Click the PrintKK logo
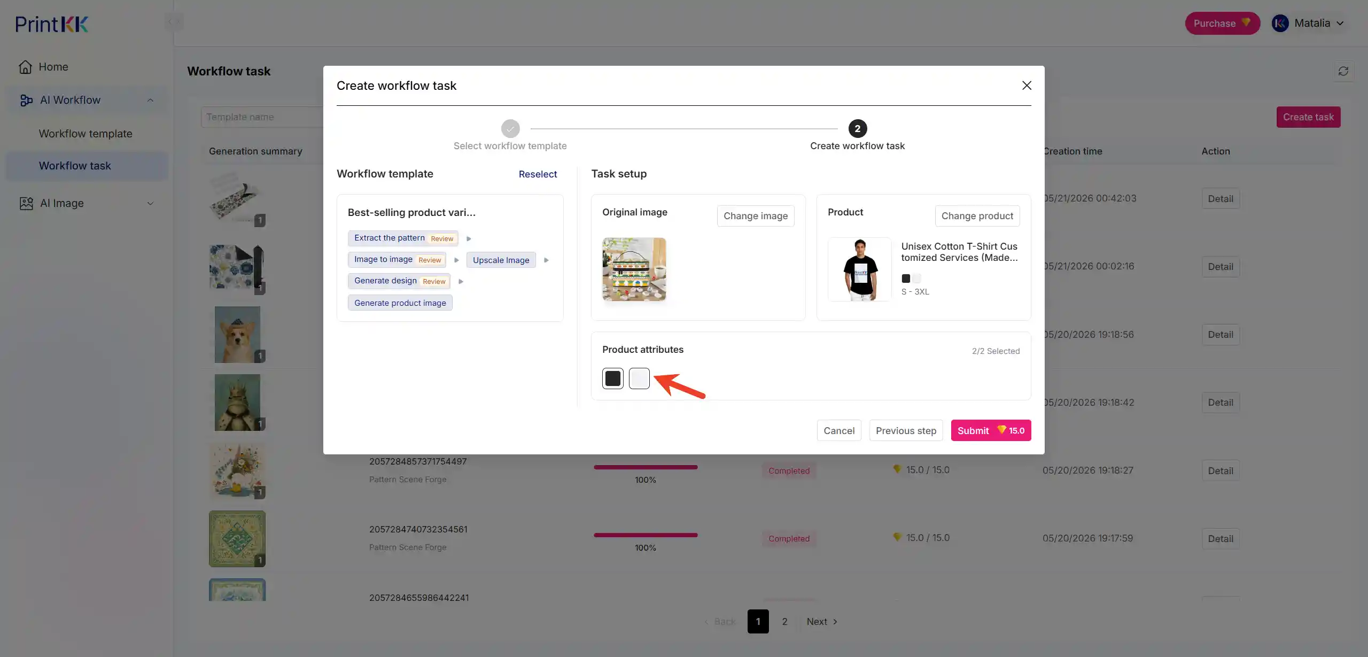 click(52, 24)
